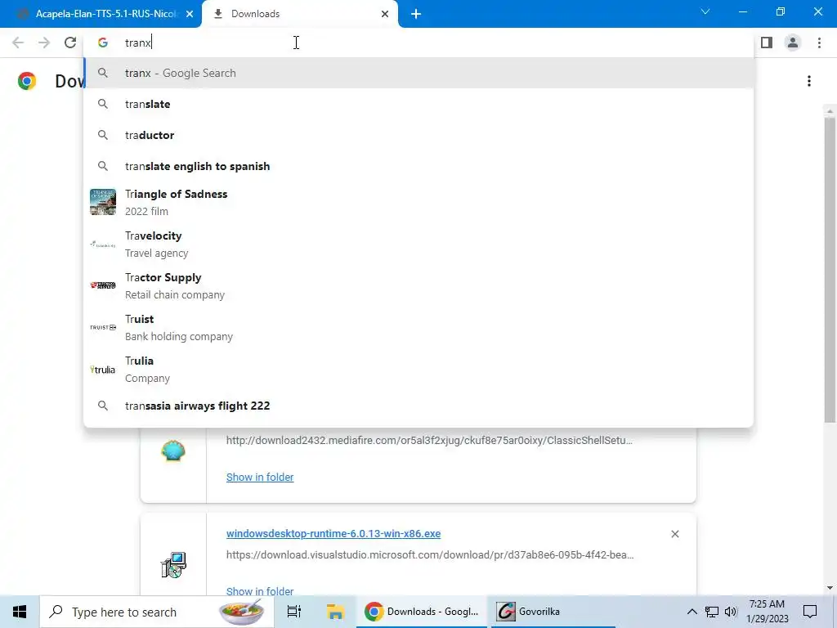The image size is (837, 628).
Task: Select the Triangle of Sadness suggestion
Action: pyautogui.click(x=419, y=203)
